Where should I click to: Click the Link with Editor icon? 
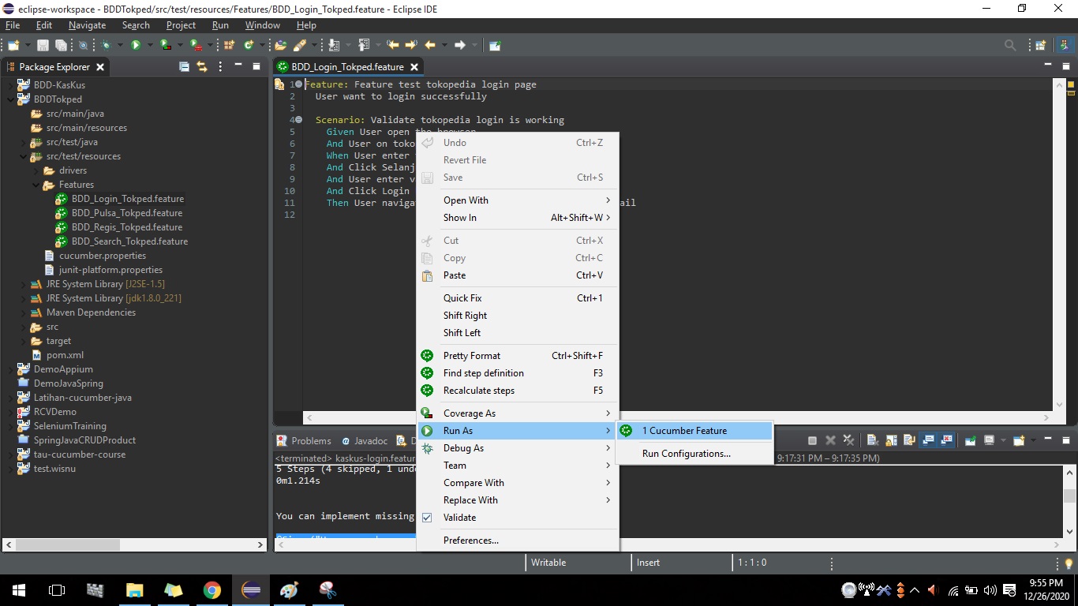coord(201,67)
